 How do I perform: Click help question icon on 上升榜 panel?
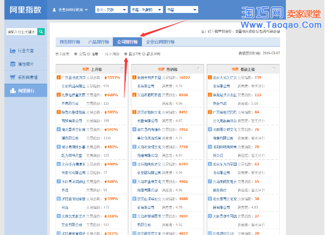coord(122,69)
